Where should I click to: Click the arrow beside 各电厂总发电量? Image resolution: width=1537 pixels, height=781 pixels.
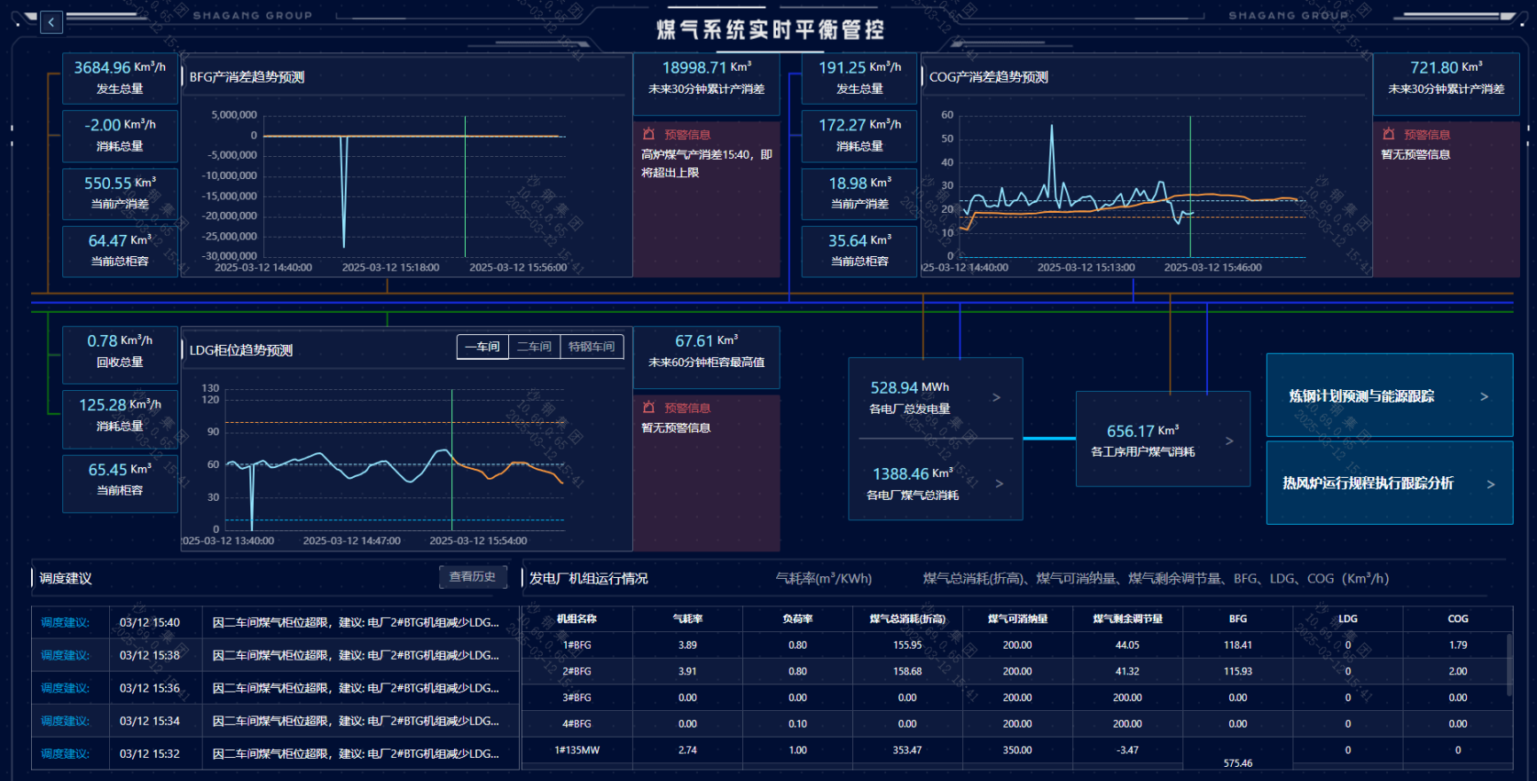[996, 397]
